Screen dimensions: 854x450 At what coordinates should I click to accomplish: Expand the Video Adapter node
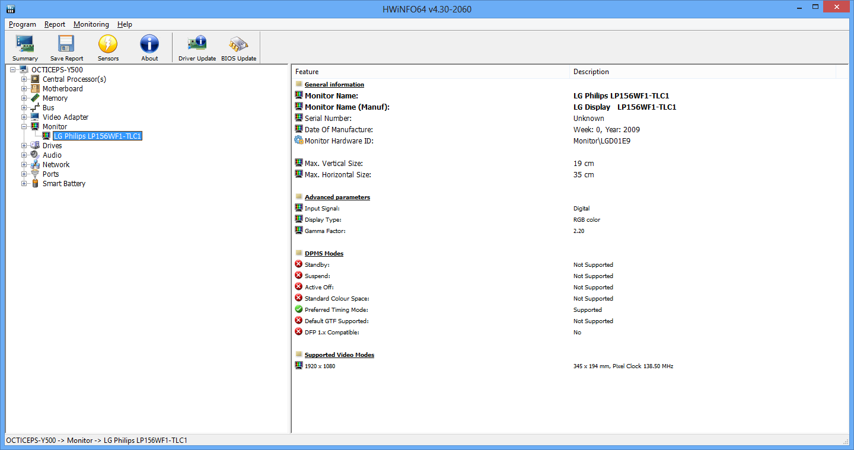coord(24,117)
